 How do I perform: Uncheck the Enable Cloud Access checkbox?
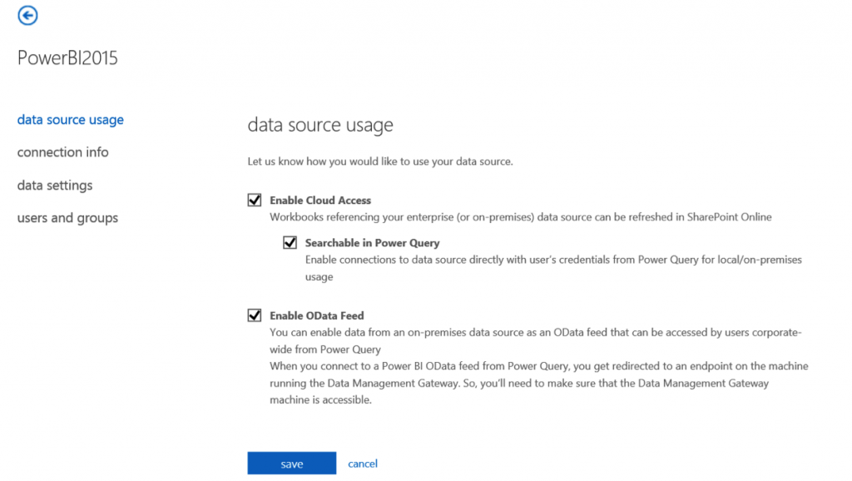[x=255, y=200]
